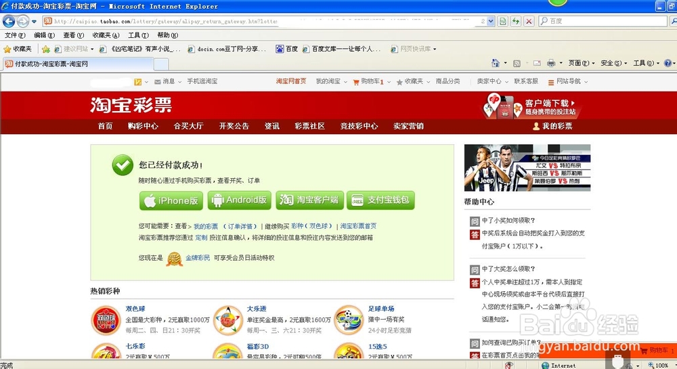
Task: Open the 开奖公告 nav tab
Action: tap(234, 126)
